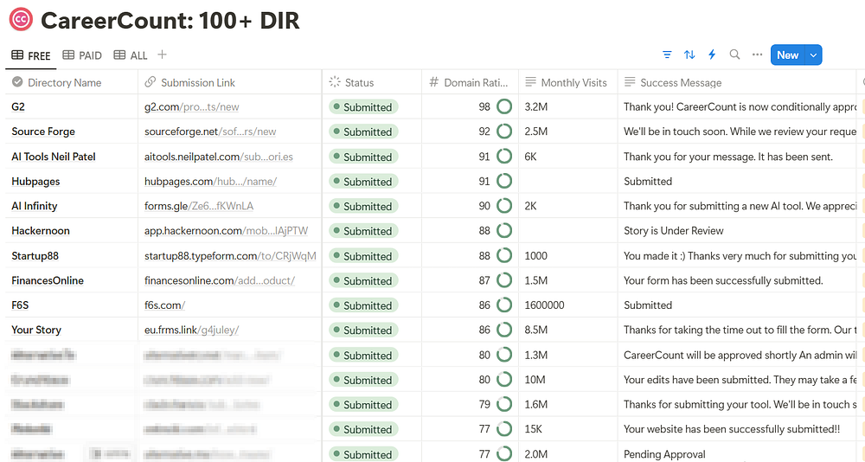The image size is (865, 462).
Task: Switch to the PAID view tab
Action: 82,55
